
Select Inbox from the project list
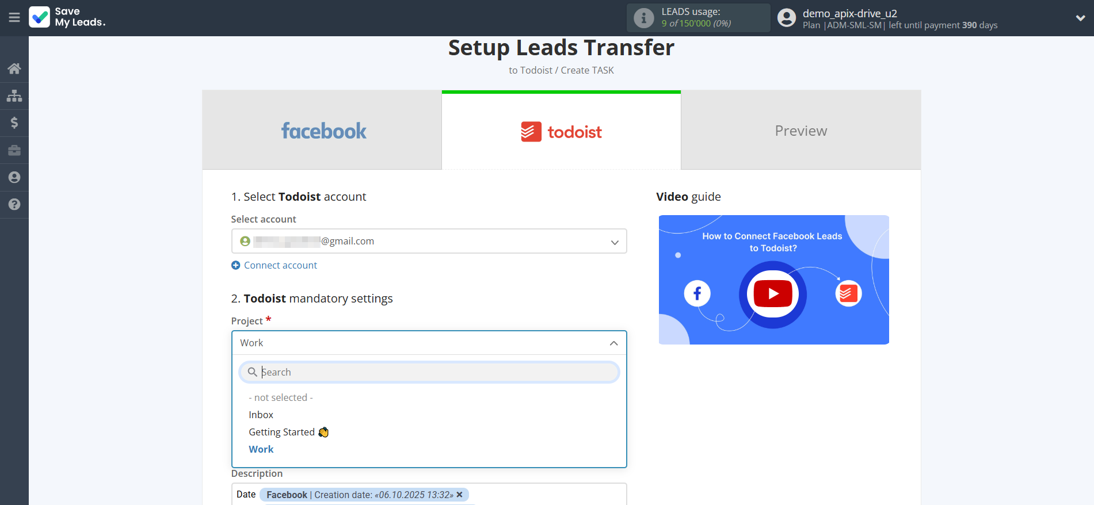(x=261, y=415)
